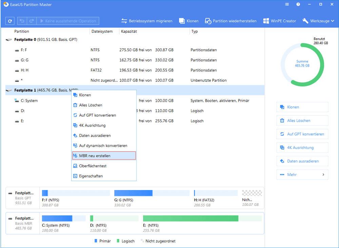Image resolution: width=339 pixels, height=248 pixels.
Task: Click '4K Ausrichtung' button in right panel
Action: 302,148
